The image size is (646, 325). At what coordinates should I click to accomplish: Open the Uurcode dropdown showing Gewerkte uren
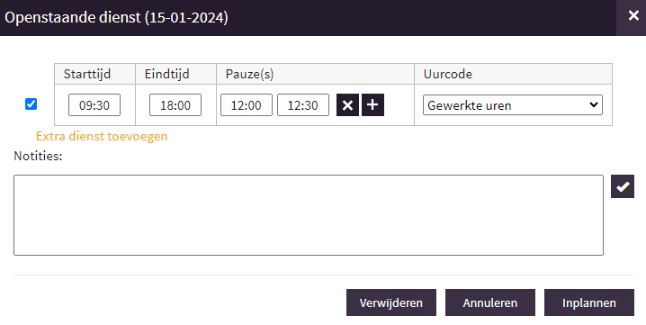pos(513,105)
